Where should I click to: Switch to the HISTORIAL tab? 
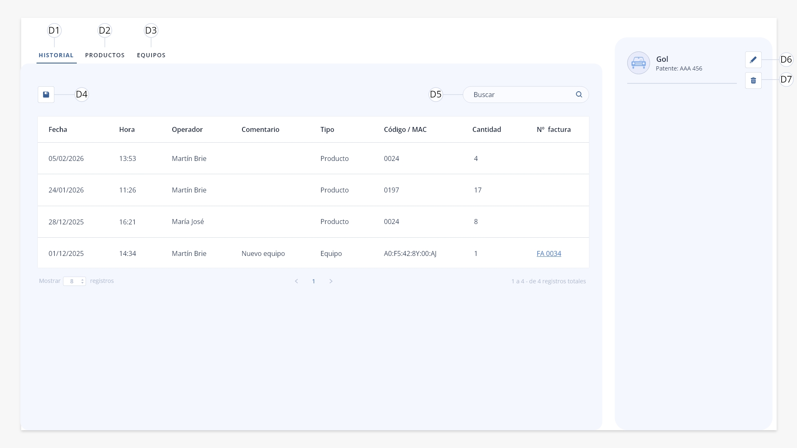pos(56,55)
